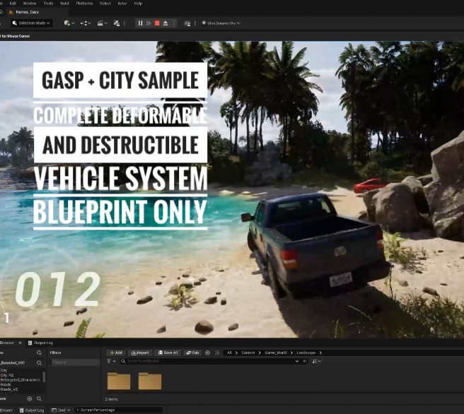Select the first folder thumbnail
The image size is (464, 414).
pyautogui.click(x=119, y=381)
